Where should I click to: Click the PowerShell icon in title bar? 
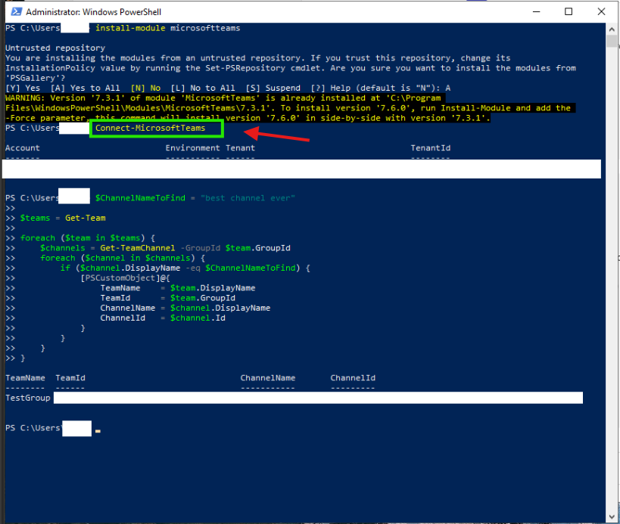coord(17,12)
